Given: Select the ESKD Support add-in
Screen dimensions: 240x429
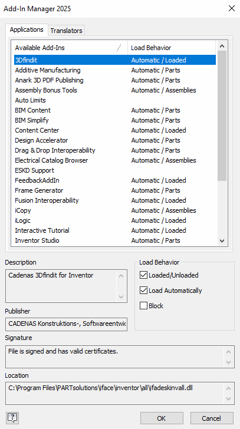Looking at the screenshot, I should (x=115, y=170).
